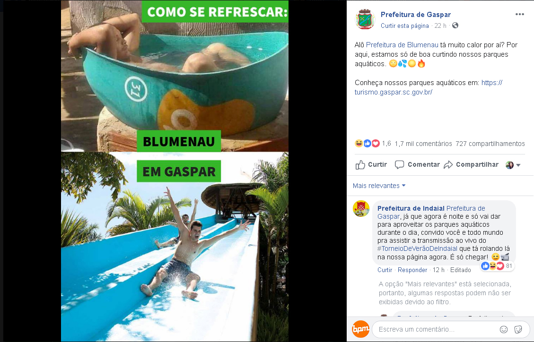
Task: Click the Escreva um comentário input field
Action: 434,329
